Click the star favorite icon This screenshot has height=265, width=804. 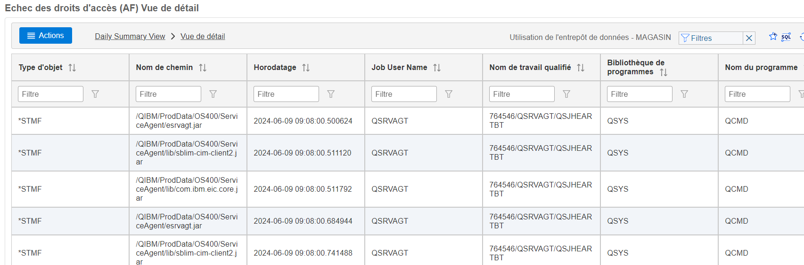773,36
